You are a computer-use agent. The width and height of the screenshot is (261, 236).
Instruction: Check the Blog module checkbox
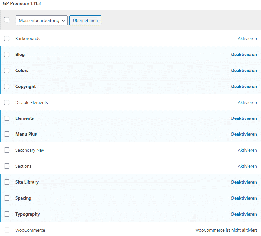pos(7,54)
